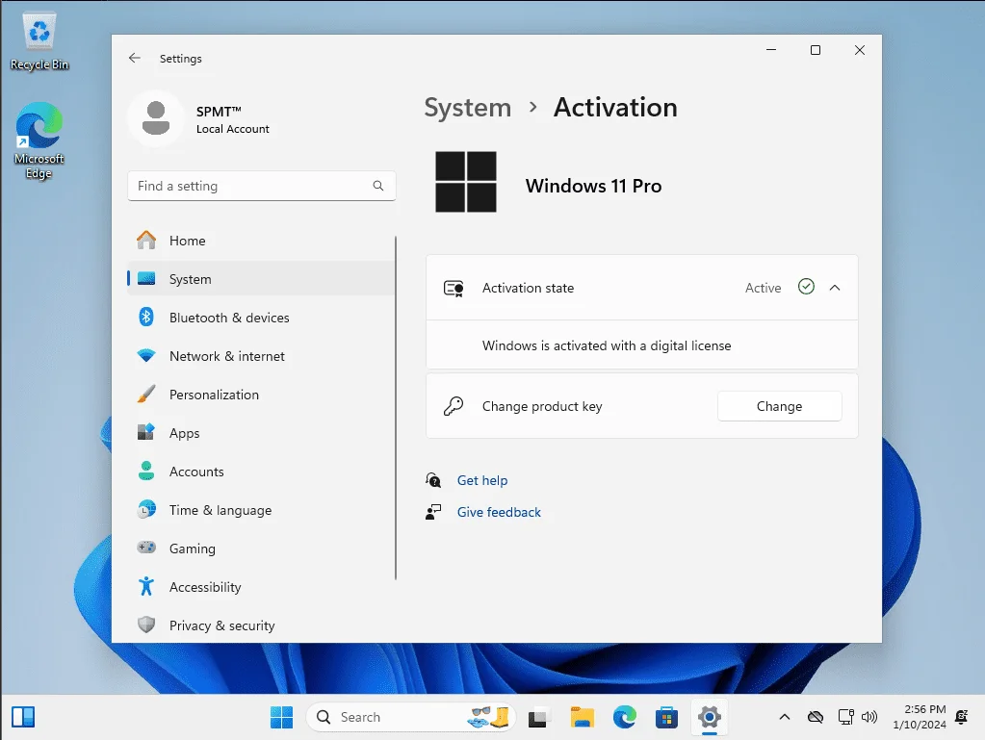Click the volume speaker tray icon
This screenshot has height=740, width=985.
click(x=869, y=717)
